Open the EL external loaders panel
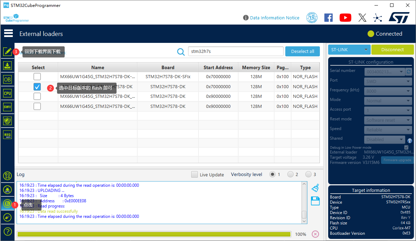Viewport: 416px width, 241px height. [7, 203]
